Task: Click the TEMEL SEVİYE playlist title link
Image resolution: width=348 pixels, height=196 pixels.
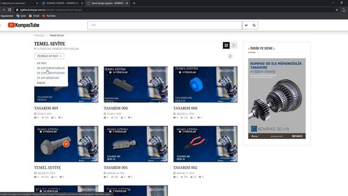Action: [x=47, y=168]
